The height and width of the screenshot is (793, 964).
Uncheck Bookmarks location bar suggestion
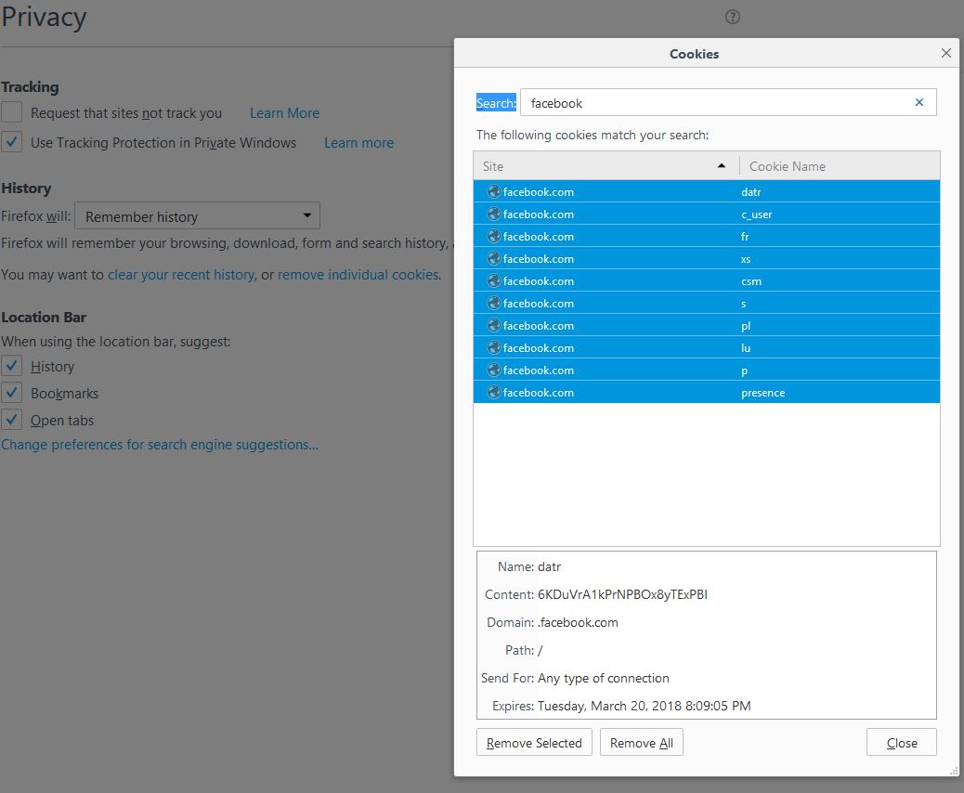click(x=12, y=393)
